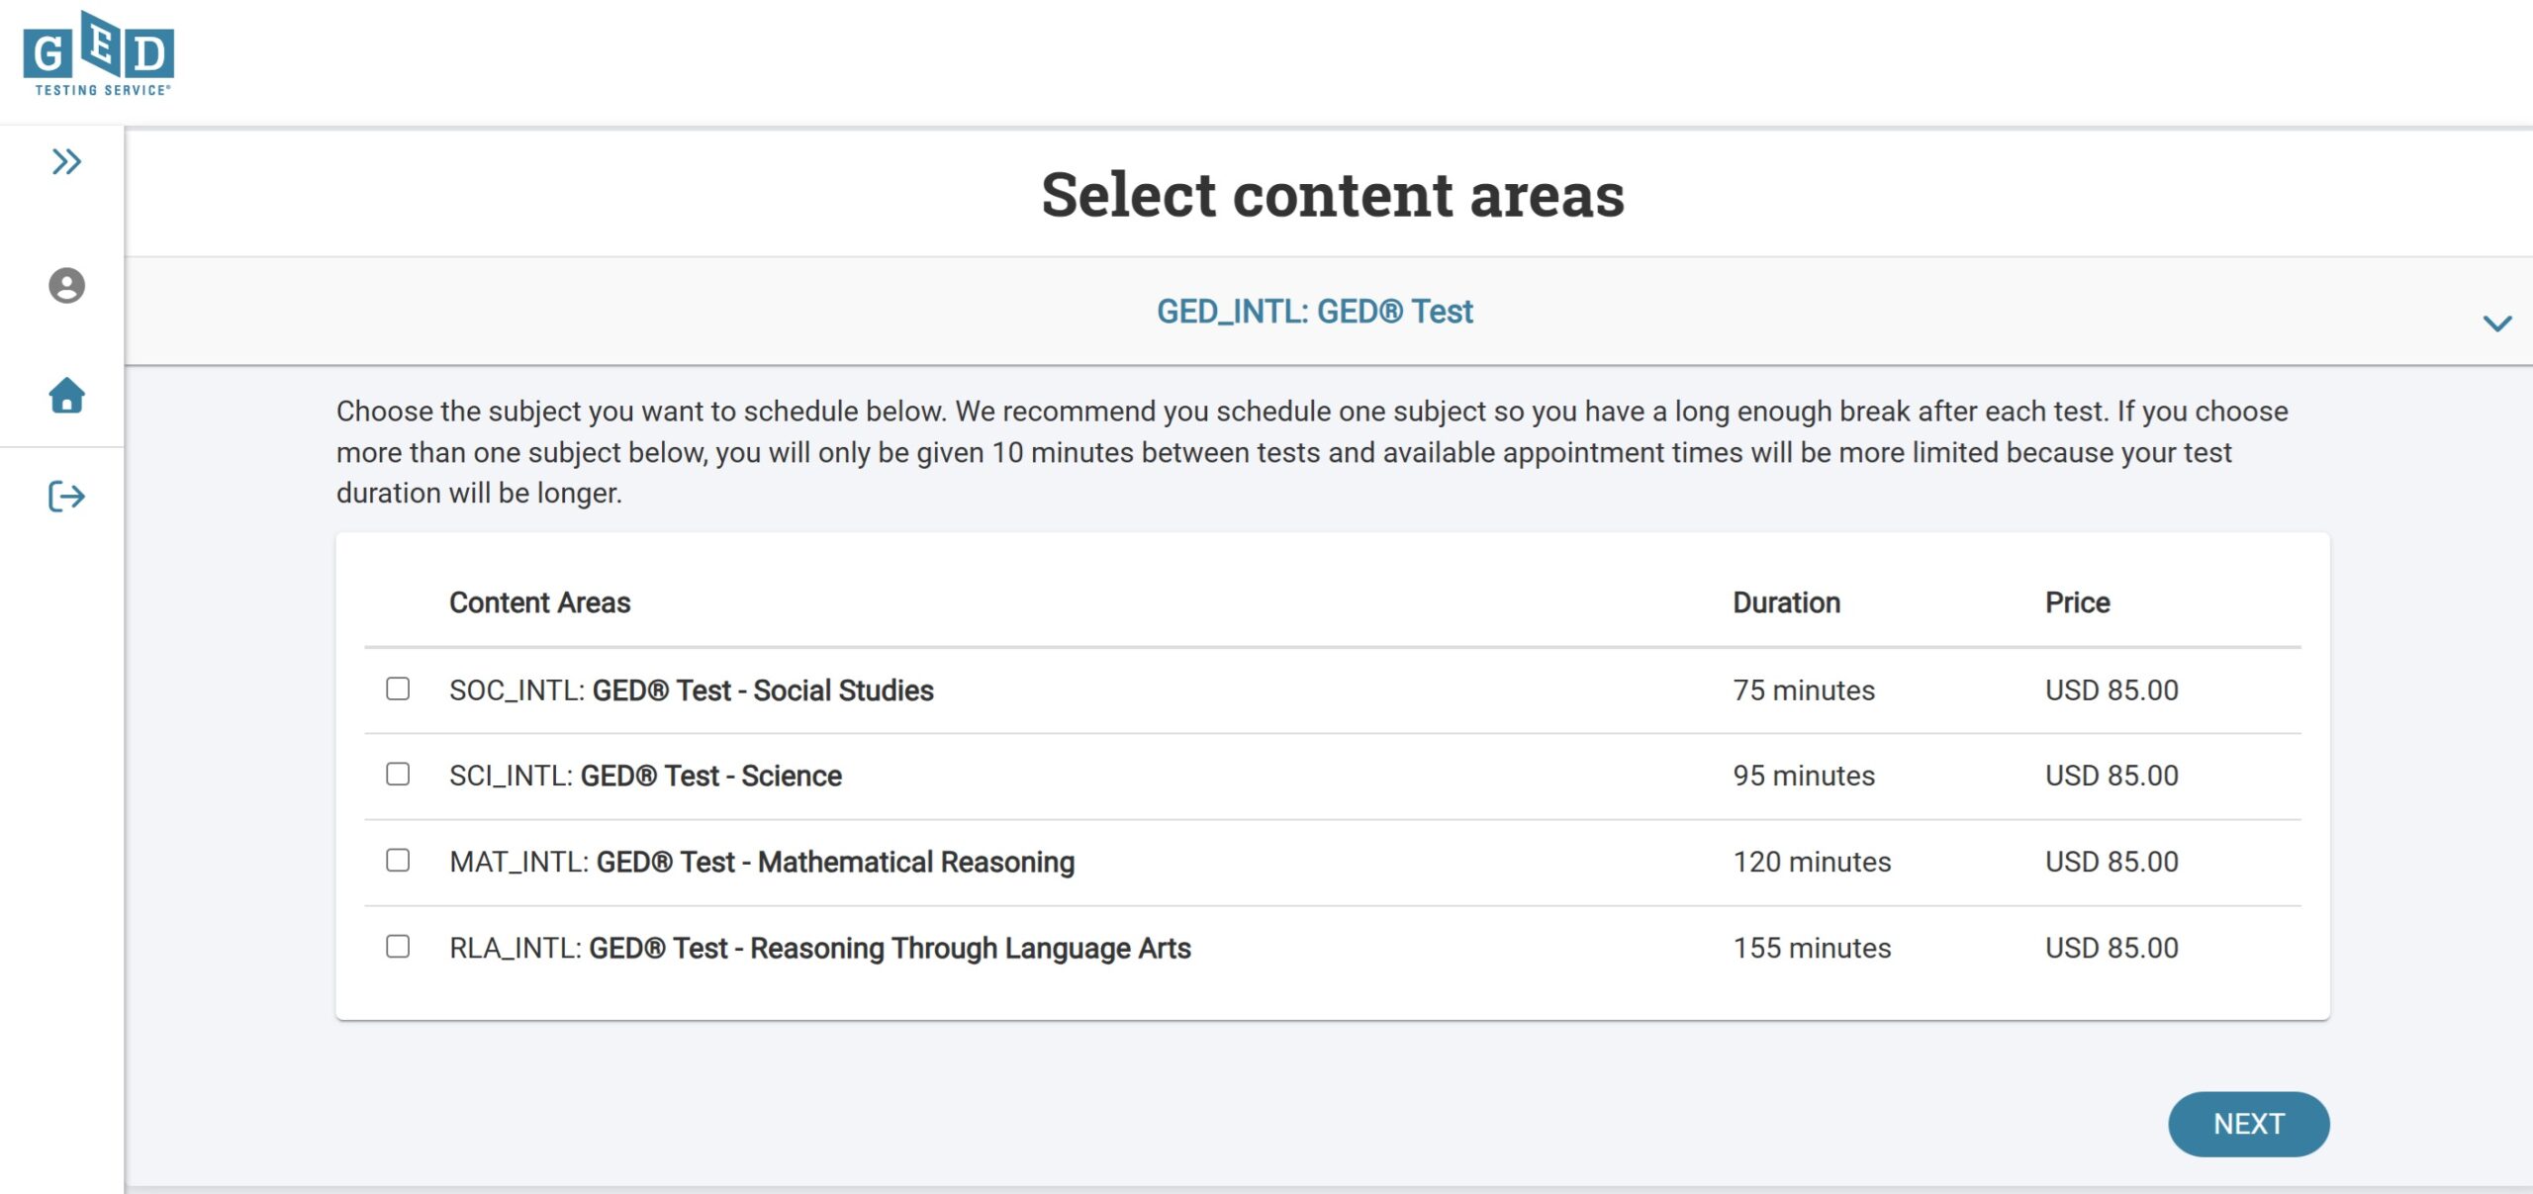The height and width of the screenshot is (1194, 2533).
Task: Expand the sidebar with double chevron
Action: tap(66, 161)
